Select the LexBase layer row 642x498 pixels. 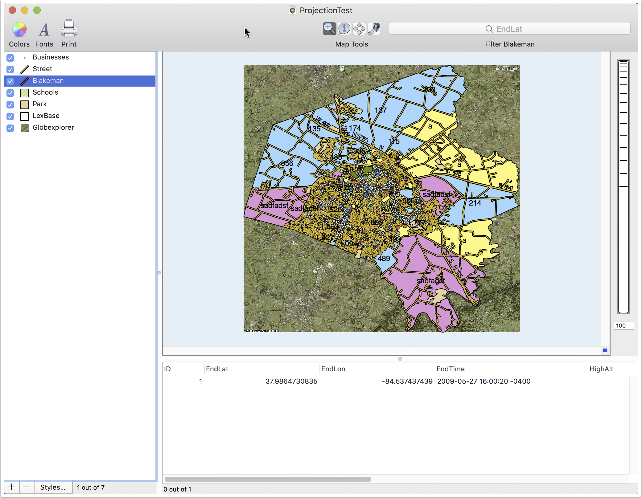pos(80,116)
